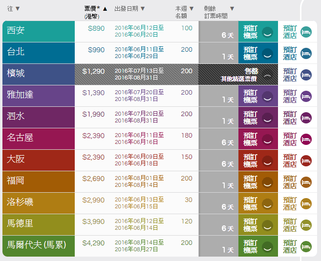Click the hotel bed icon for 西安
This screenshot has width=321, height=261.
306,32
